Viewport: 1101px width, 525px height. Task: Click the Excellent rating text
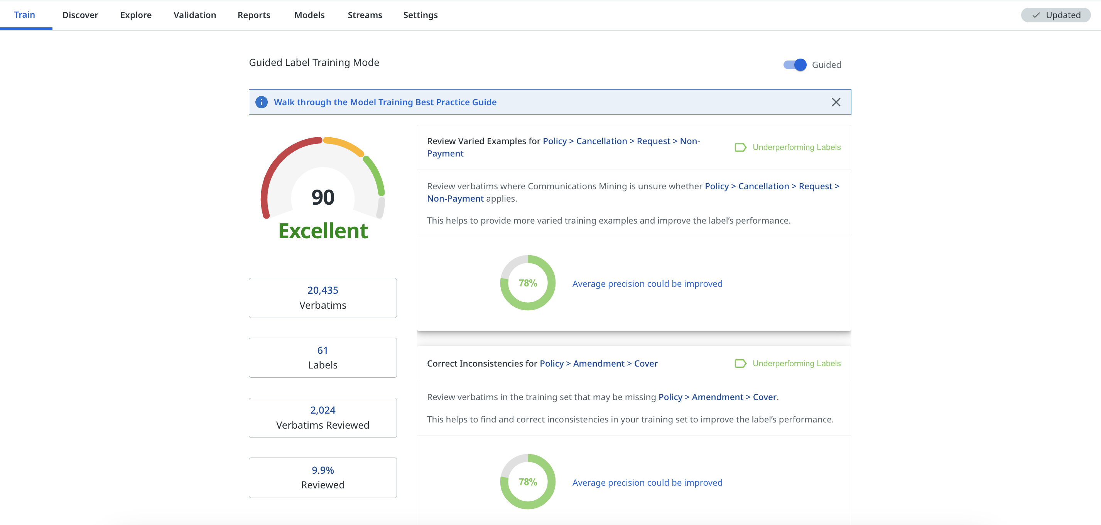click(323, 231)
